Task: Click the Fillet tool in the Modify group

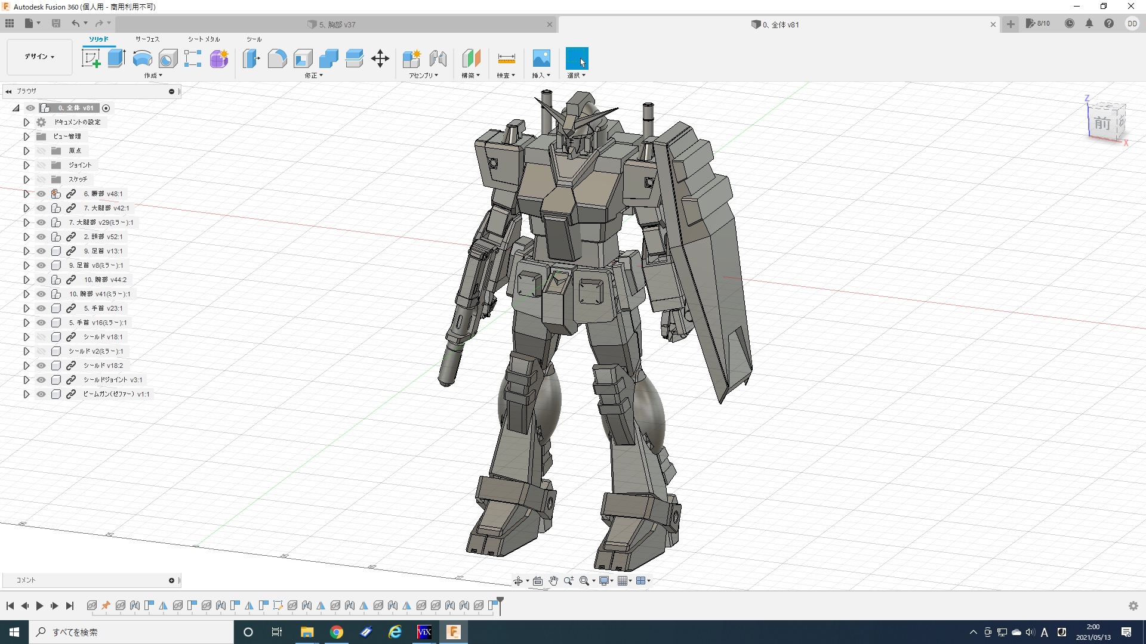Action: click(x=277, y=58)
